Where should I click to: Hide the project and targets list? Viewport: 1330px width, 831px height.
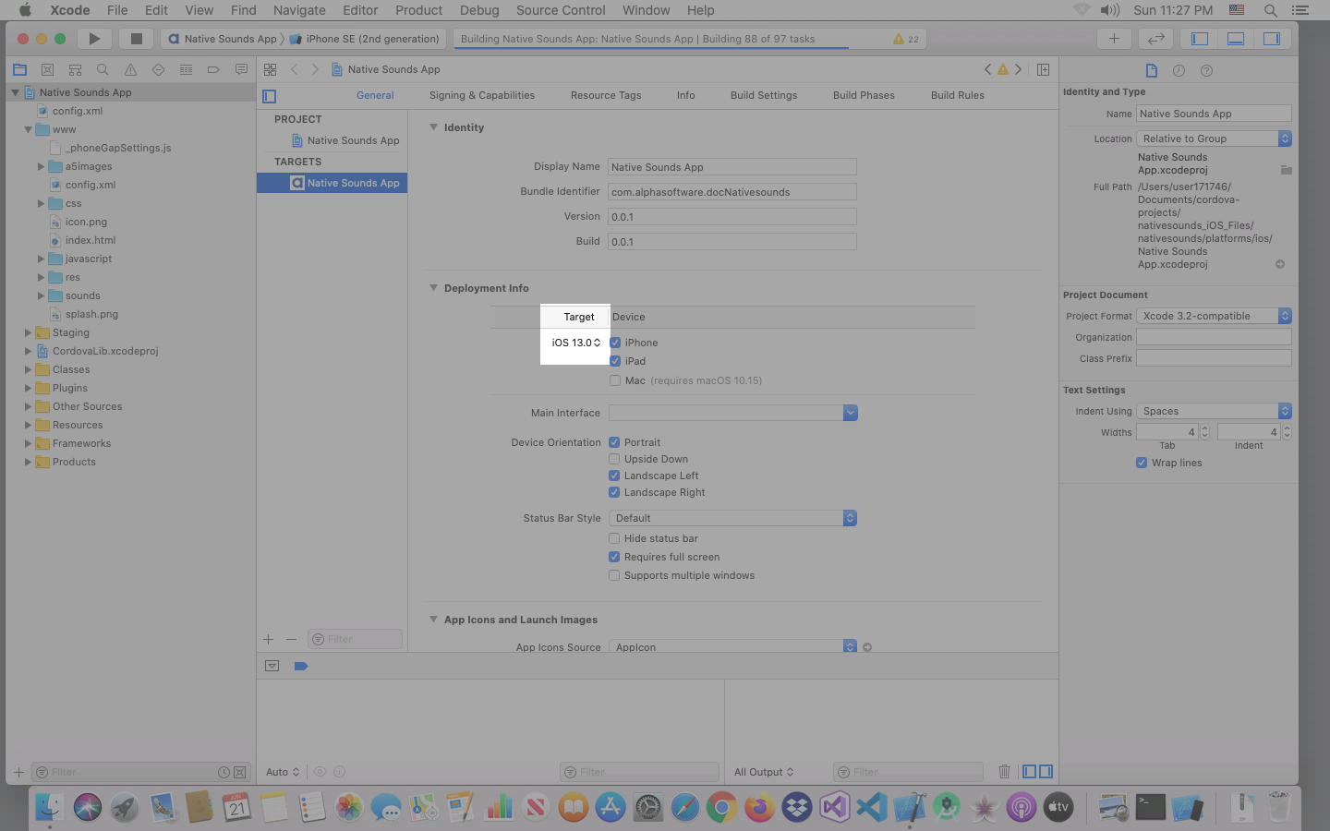pos(270,96)
